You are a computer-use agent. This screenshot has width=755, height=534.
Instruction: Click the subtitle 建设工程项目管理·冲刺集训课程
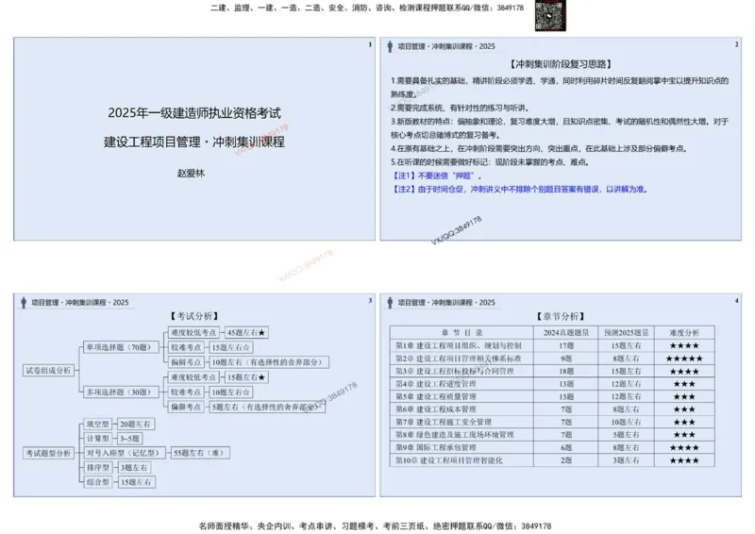[x=194, y=142]
